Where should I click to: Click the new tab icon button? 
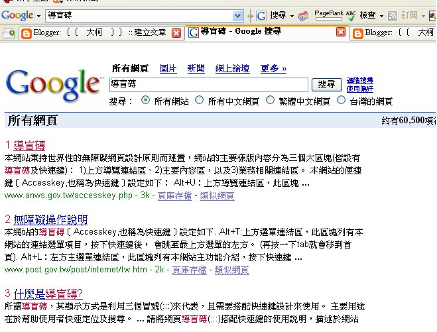pyautogui.click(x=9, y=33)
